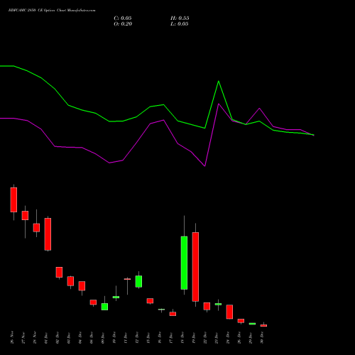Screen dimensions: 355x355
Task: Click the '18 Dec' date axis label
Action: (x=182, y=338)
